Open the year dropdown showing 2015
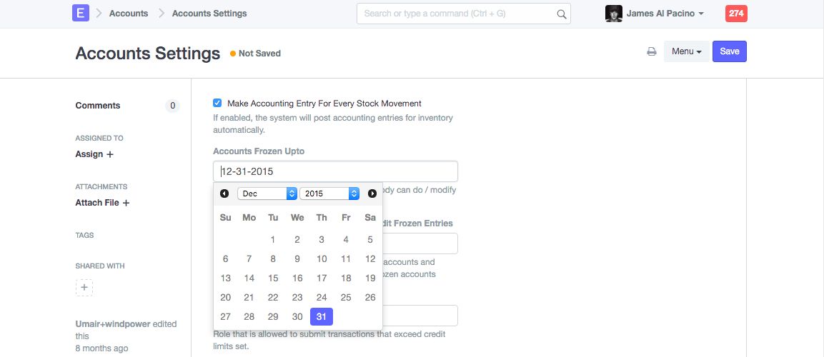The image size is (824, 357). [x=329, y=193]
